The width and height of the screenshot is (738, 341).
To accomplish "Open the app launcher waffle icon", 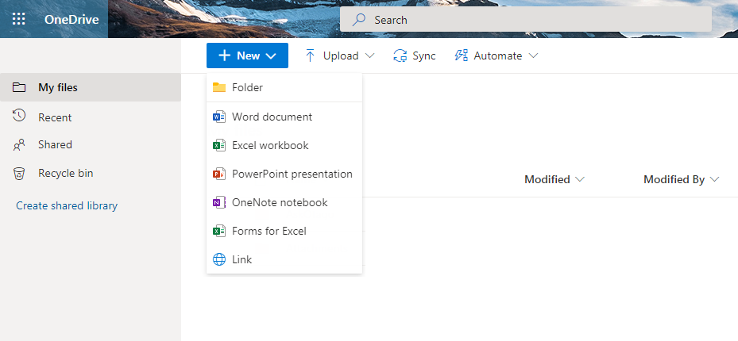I will [19, 20].
